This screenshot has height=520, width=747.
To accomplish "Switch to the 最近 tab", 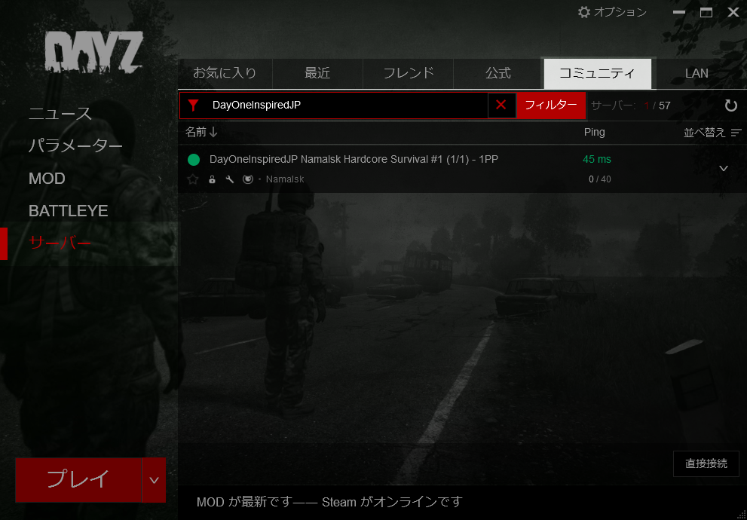I will pyautogui.click(x=317, y=73).
